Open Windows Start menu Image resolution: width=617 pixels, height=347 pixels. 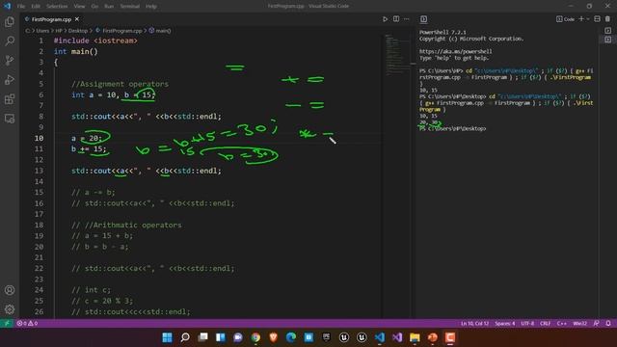pos(167,337)
